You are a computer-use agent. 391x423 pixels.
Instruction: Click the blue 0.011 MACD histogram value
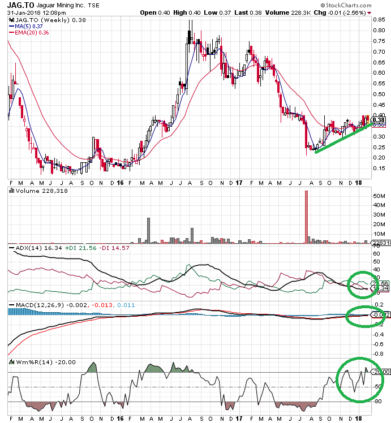pos(126,305)
